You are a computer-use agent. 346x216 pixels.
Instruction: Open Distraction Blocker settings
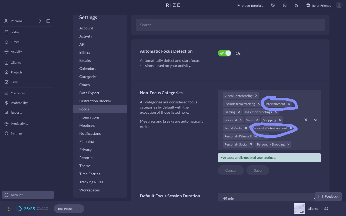[x=95, y=101]
